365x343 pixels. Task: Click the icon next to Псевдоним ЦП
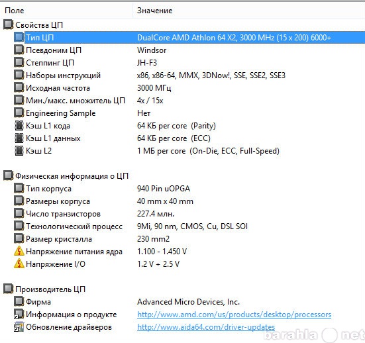[x=19, y=50]
